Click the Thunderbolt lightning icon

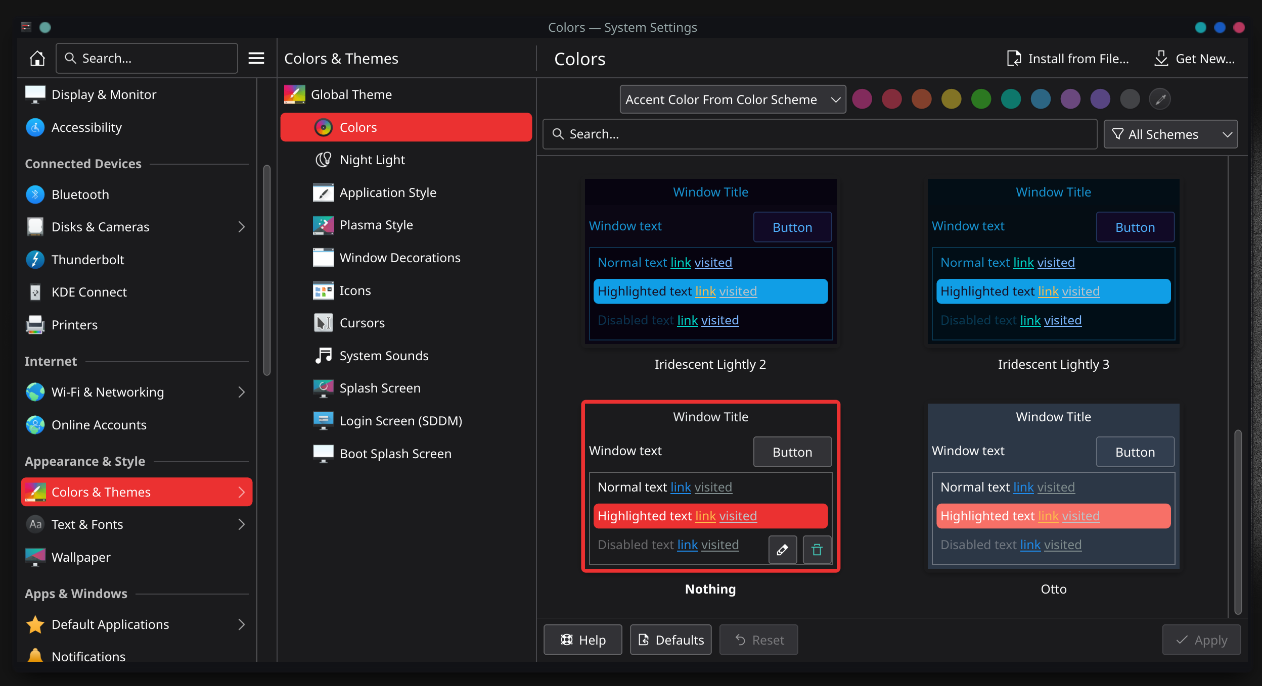click(35, 260)
